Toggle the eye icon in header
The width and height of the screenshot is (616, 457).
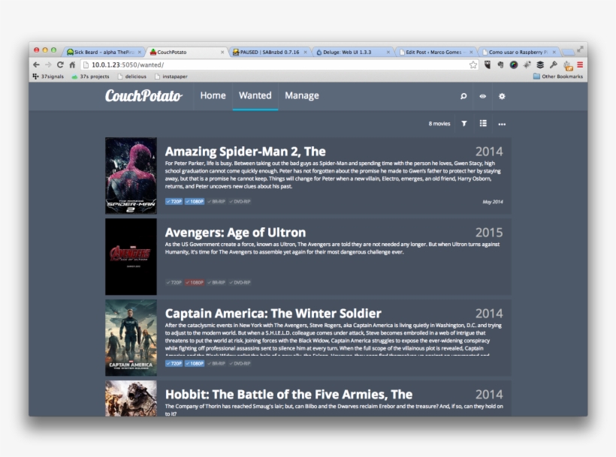(483, 96)
